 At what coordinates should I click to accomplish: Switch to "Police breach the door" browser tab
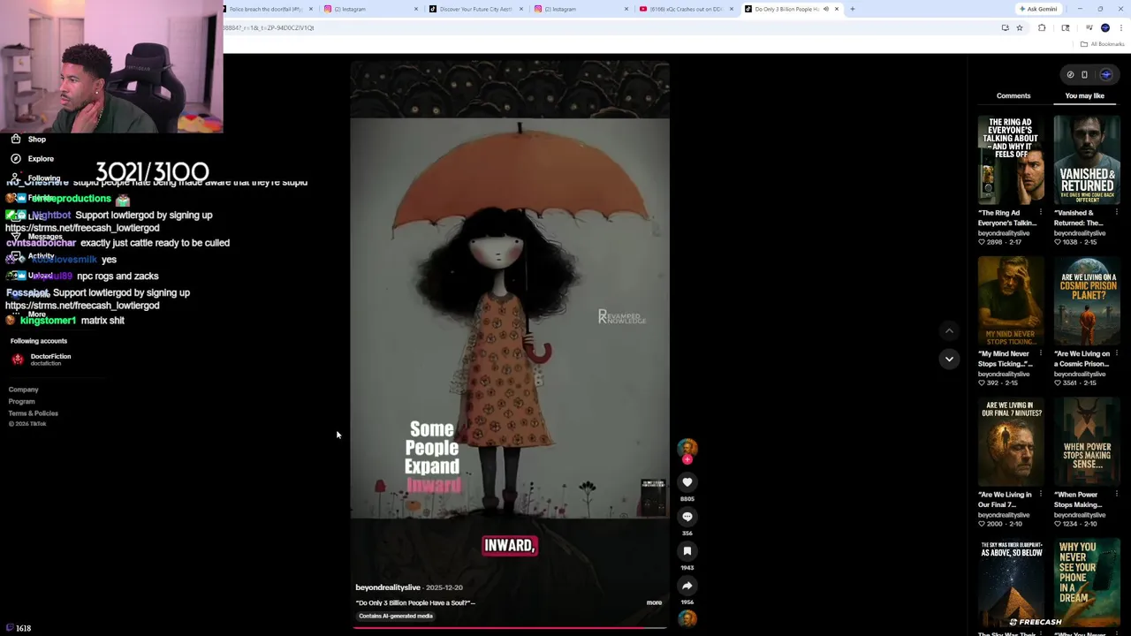click(264, 9)
